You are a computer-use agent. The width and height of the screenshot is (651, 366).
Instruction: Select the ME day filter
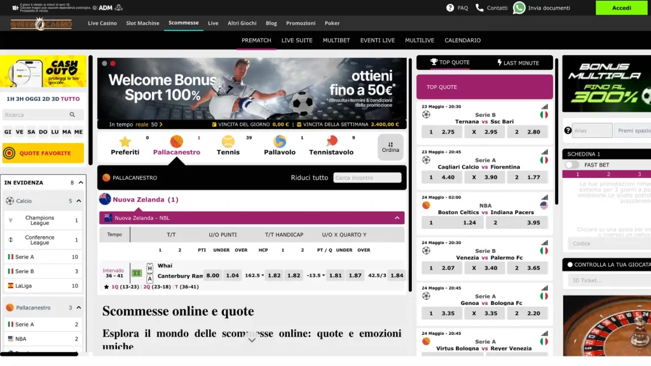78,132
